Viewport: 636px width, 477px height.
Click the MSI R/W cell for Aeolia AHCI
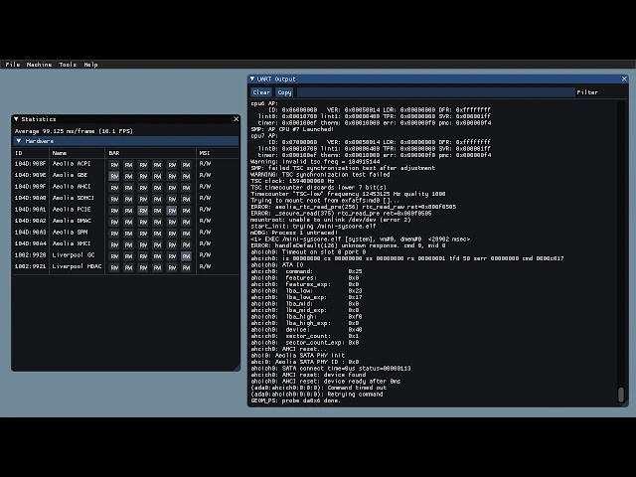point(205,187)
